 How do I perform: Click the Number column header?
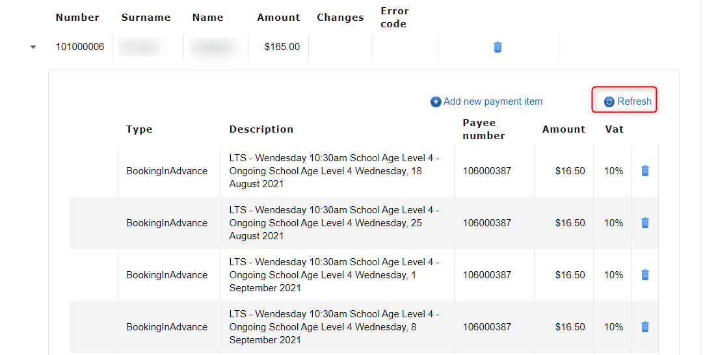77,18
